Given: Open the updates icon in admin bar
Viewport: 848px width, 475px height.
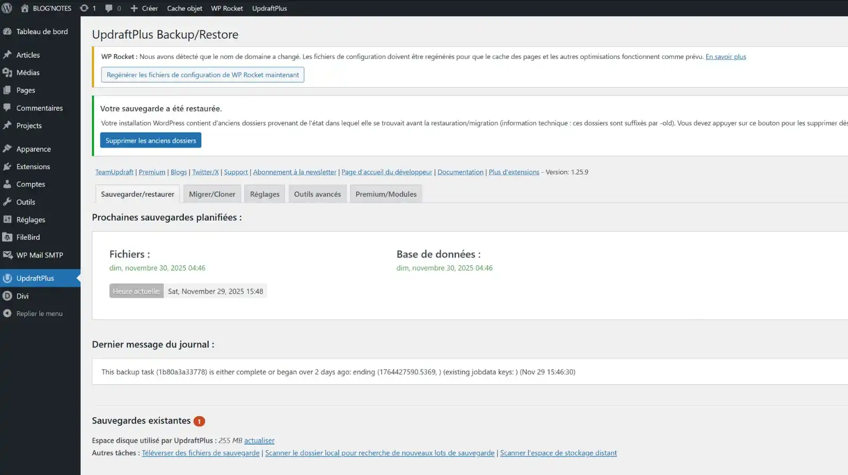Looking at the screenshot, I should [x=84, y=8].
